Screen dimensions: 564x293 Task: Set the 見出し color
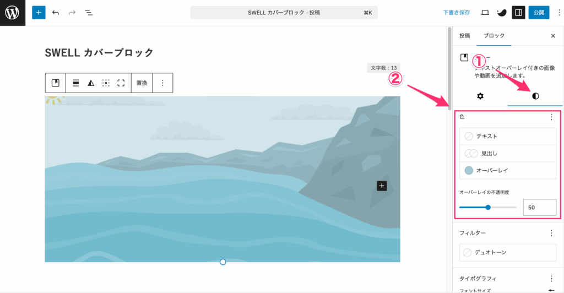(507, 154)
